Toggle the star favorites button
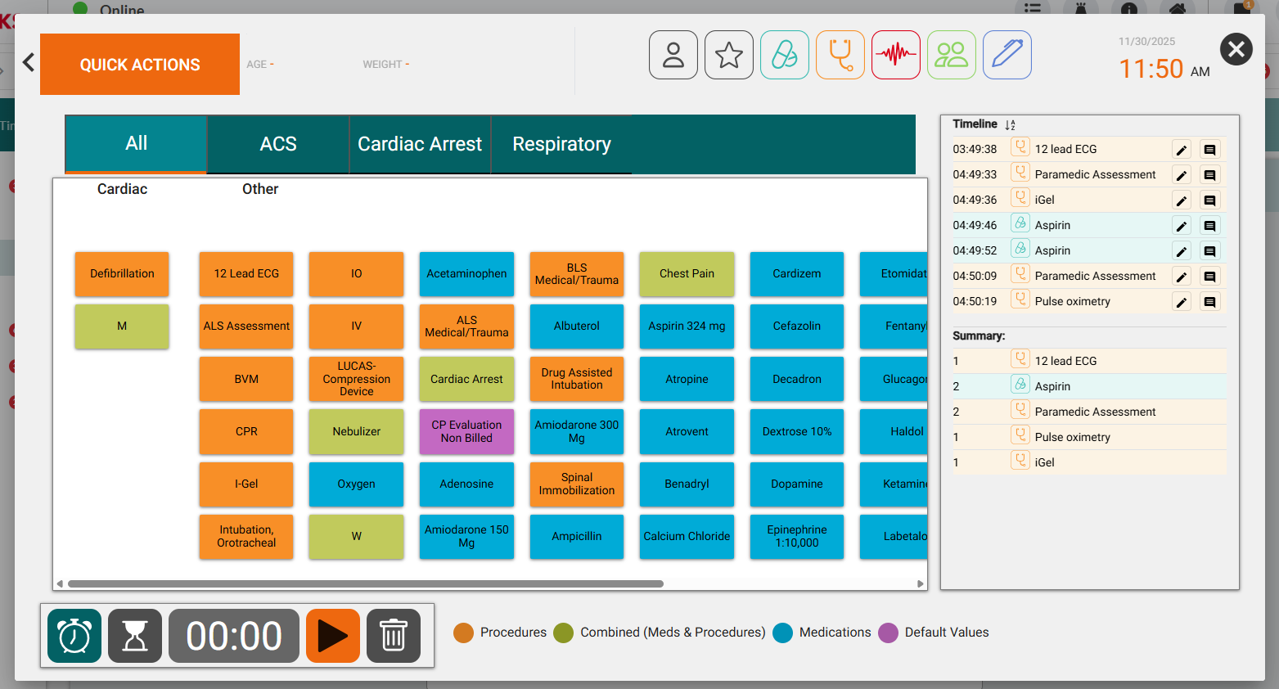Image resolution: width=1279 pixels, height=689 pixels. [x=728, y=54]
